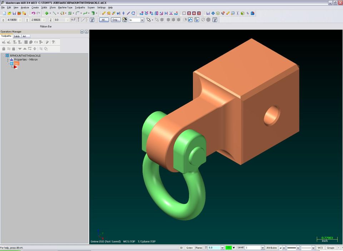The image size is (343, 251).
Task: Click Select all operations in Operations Manager
Action: click(4, 42)
